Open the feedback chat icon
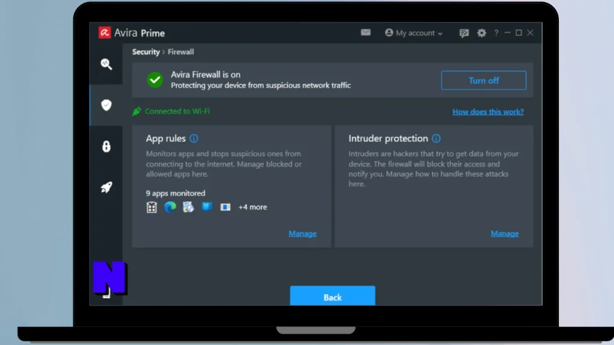The width and height of the screenshot is (614, 345). (463, 34)
